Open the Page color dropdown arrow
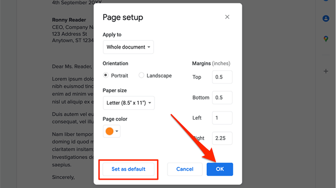This screenshot has height=188, width=336. point(117,131)
